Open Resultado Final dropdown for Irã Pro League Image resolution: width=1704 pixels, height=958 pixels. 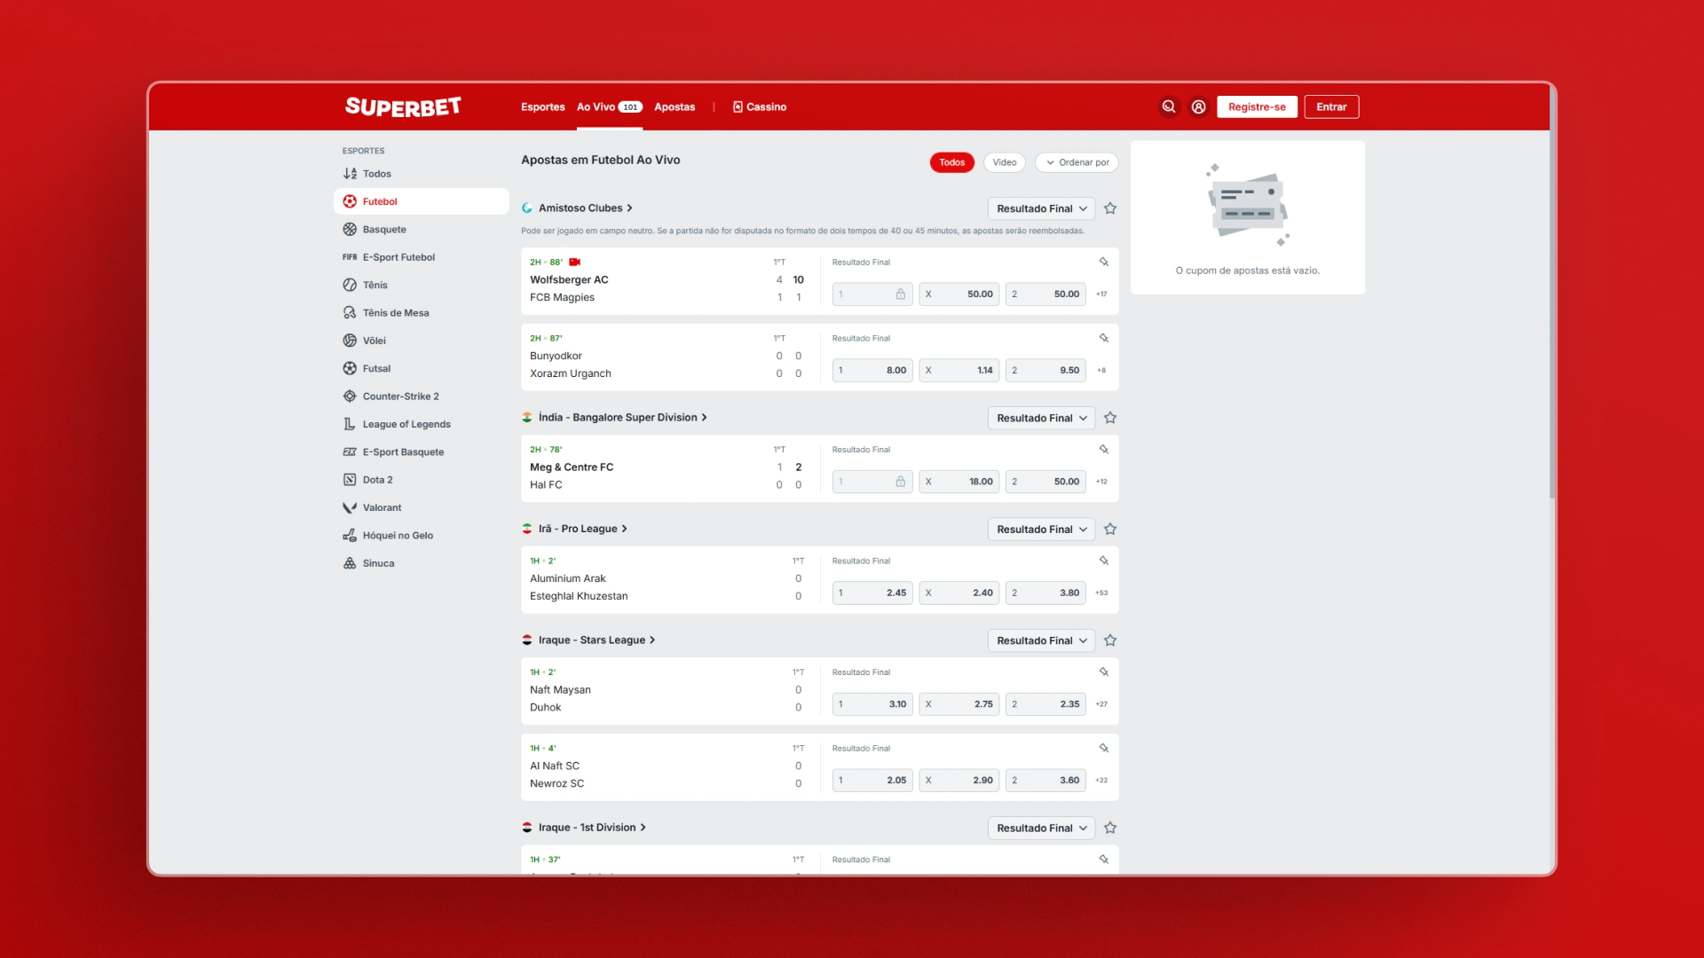pyautogui.click(x=1041, y=530)
